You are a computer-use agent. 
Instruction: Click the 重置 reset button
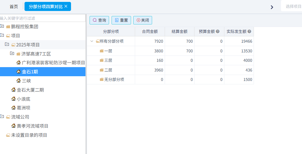click(121, 20)
